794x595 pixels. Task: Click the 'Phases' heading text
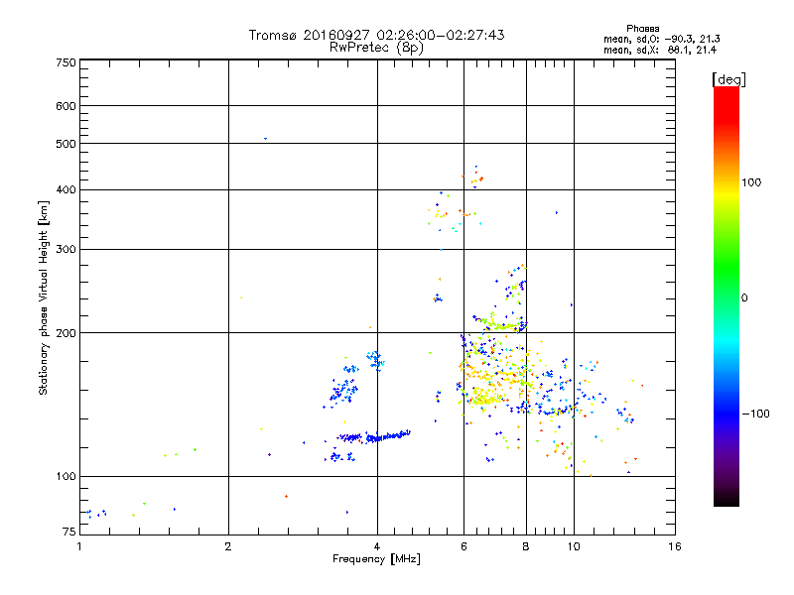coord(642,29)
